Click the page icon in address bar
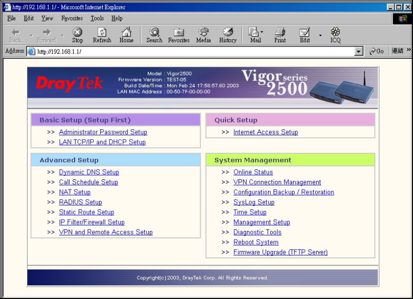 (31, 51)
